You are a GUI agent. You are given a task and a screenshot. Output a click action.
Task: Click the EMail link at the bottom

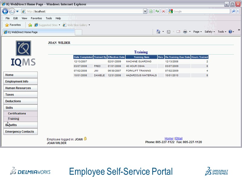coord(178,138)
